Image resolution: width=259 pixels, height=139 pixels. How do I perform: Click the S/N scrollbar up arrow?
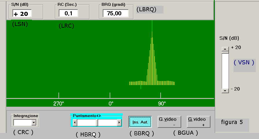click(225, 49)
